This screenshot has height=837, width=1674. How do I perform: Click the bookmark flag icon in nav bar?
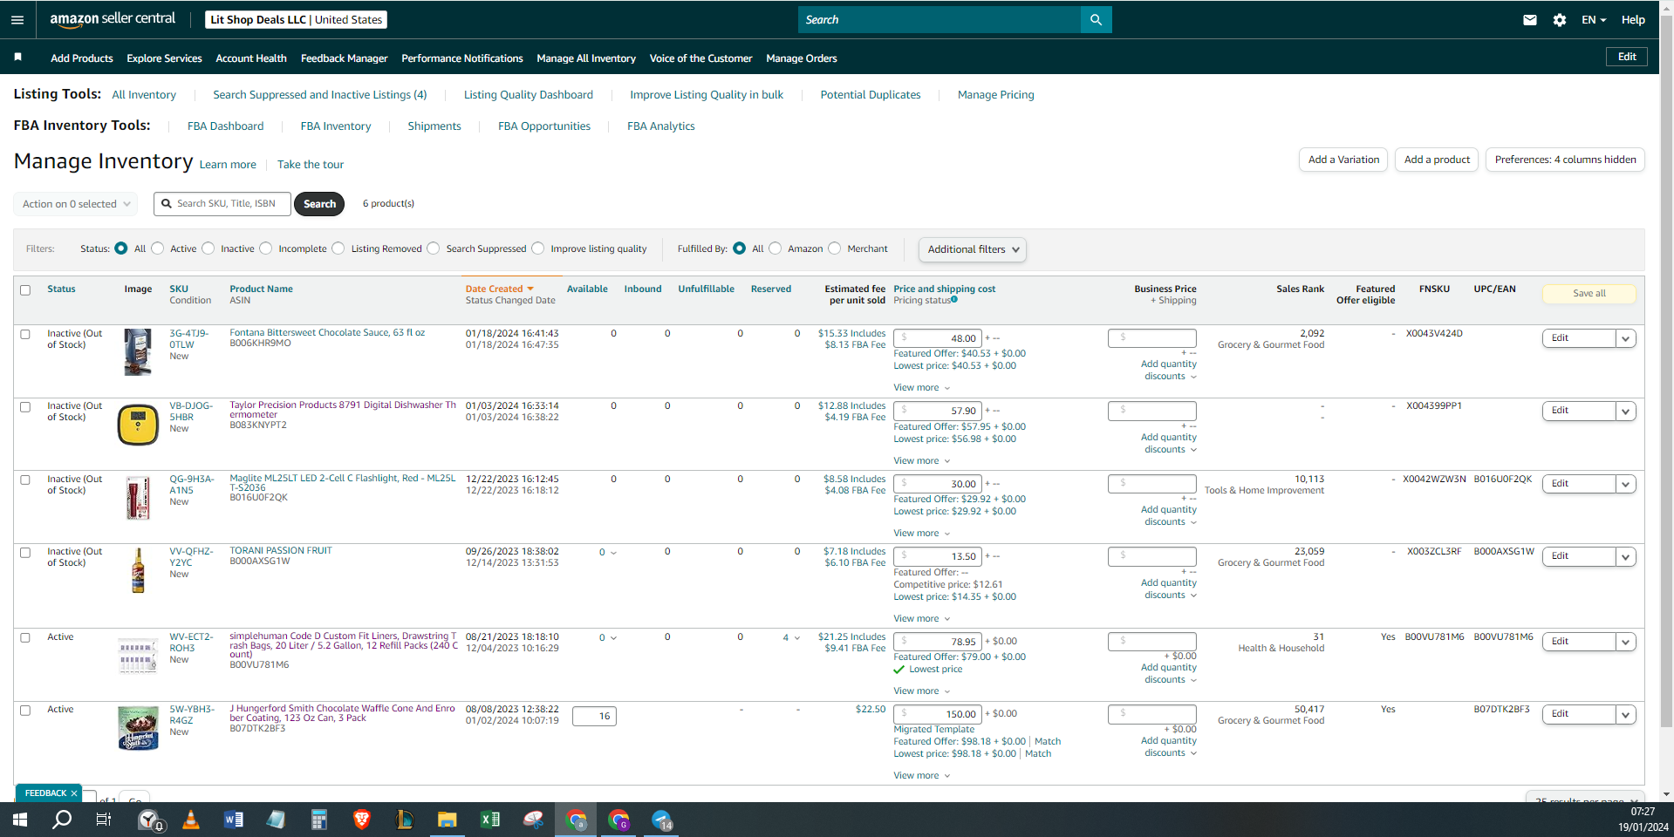[x=17, y=58]
